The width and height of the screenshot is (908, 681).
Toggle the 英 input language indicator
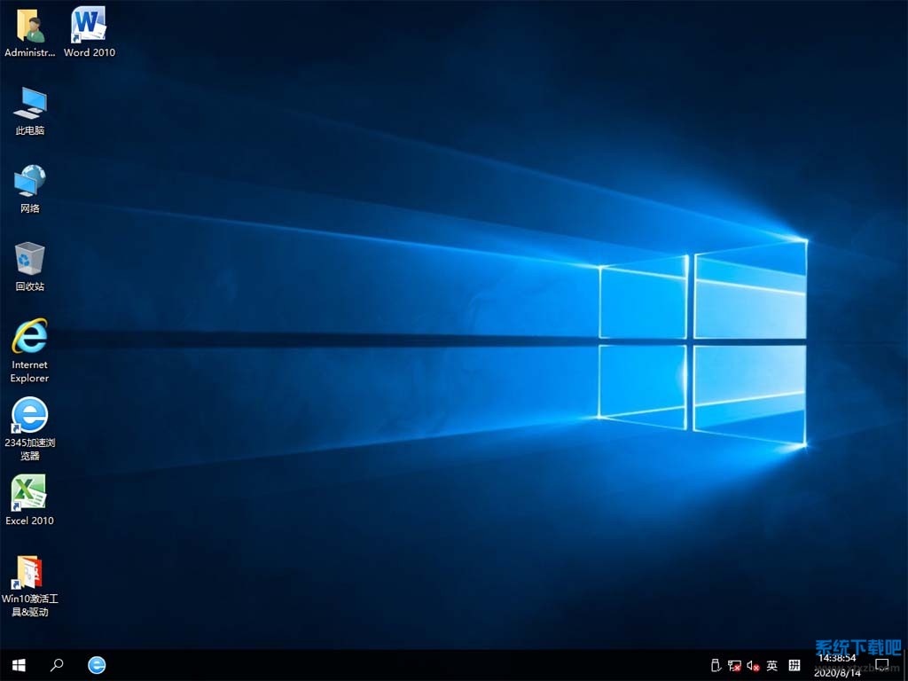(772, 665)
